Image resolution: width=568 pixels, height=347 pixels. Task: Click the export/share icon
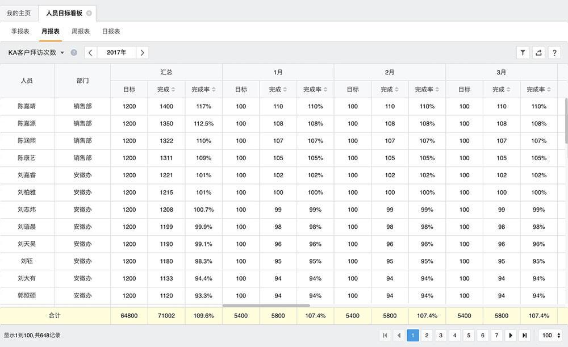click(x=538, y=52)
